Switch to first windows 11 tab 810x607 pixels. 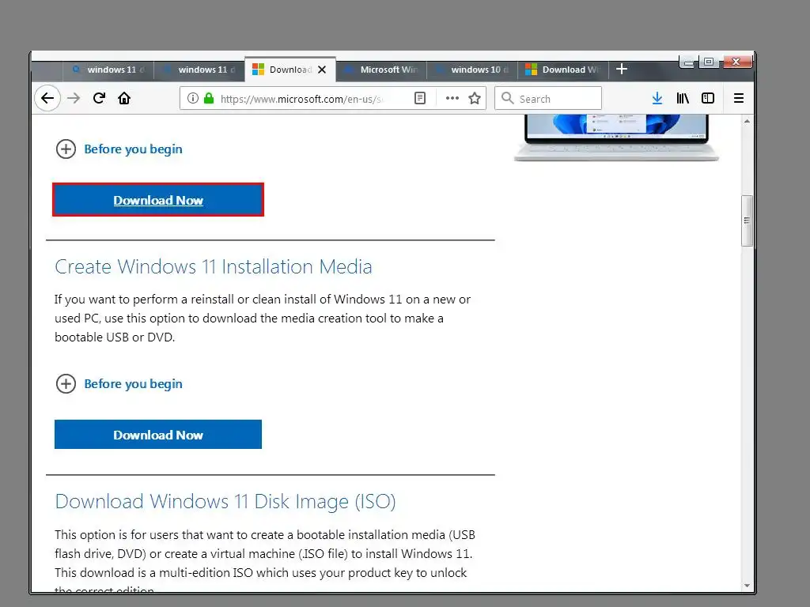[108, 70]
